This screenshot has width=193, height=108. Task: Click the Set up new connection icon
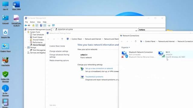[82, 69]
